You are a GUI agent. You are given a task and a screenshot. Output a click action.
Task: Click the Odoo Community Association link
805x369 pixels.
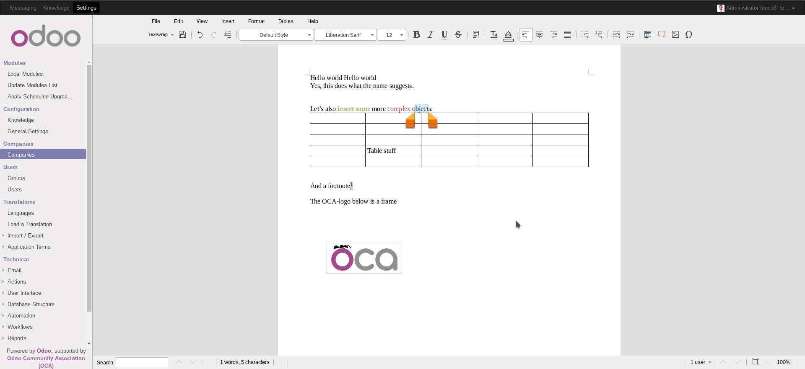tap(46, 359)
